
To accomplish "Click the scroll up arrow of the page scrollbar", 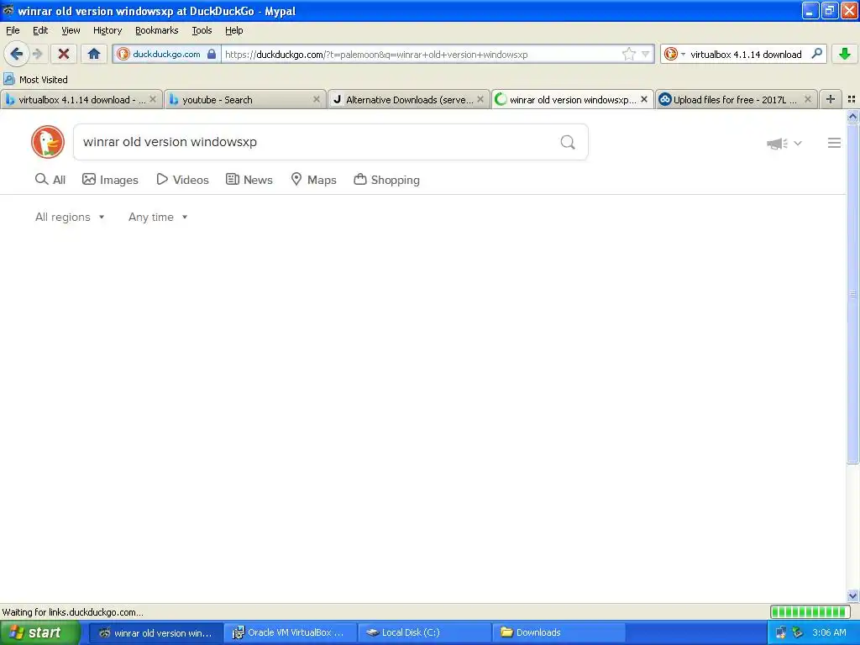I will (852, 116).
